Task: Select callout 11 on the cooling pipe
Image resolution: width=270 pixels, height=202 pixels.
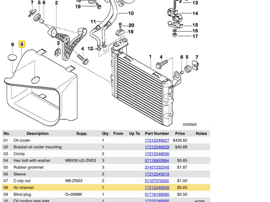Action: tap(93, 21)
